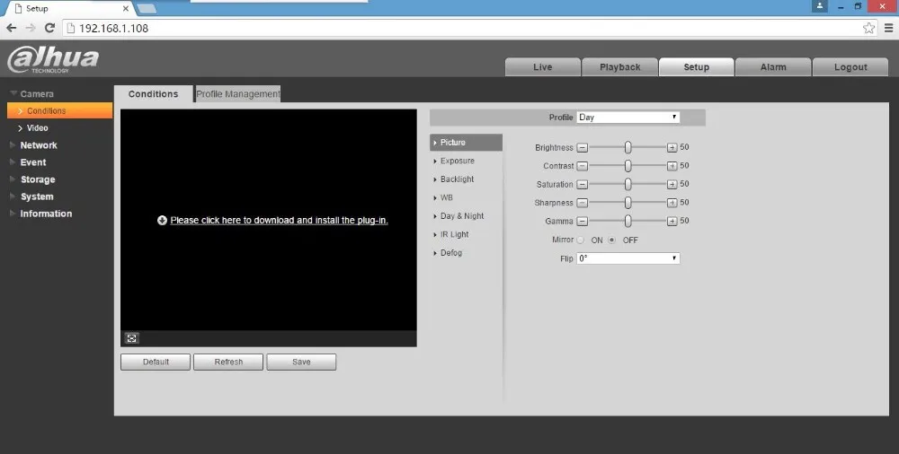The width and height of the screenshot is (899, 454).
Task: Click the download arrow icon in the preview
Action: pos(162,221)
